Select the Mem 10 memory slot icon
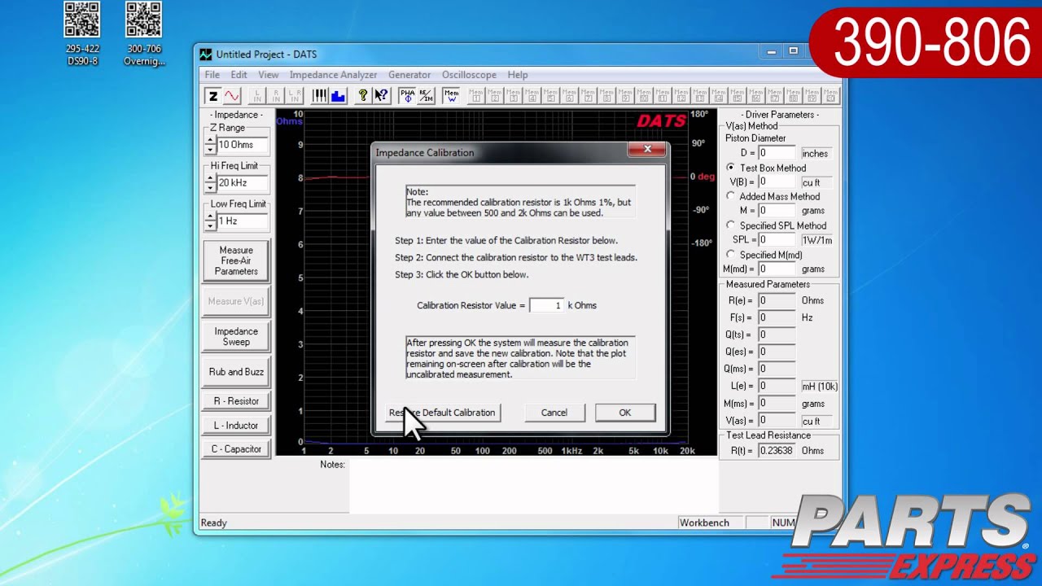 [x=644, y=96]
